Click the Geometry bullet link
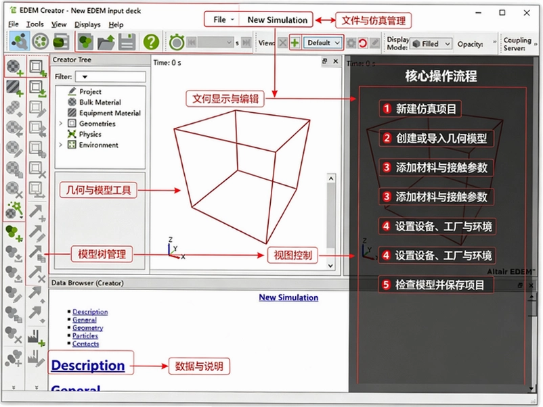 click(87, 328)
